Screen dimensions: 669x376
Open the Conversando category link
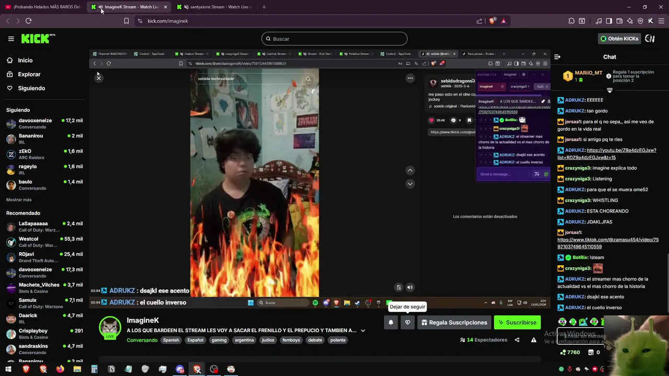tap(142, 340)
